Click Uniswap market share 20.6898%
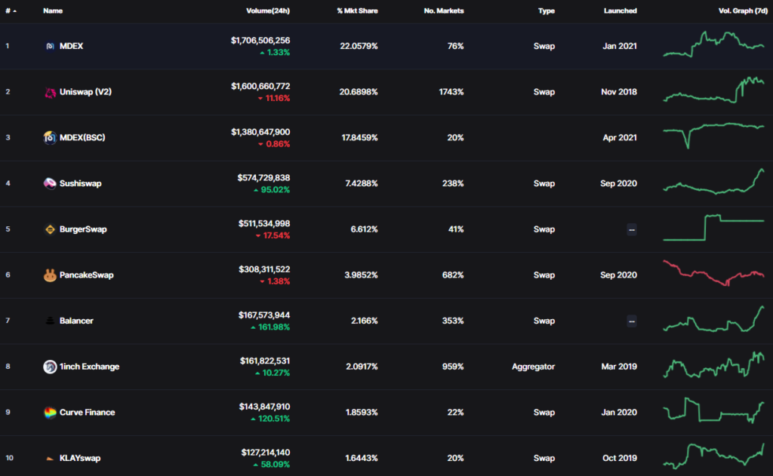Screen dimensions: 773x476 click(x=359, y=92)
